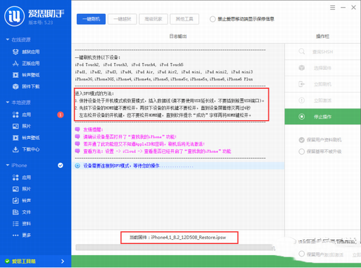The image size is (361, 268).
Task: Switch to the 高级玩家 tab
Action: (x=153, y=19)
